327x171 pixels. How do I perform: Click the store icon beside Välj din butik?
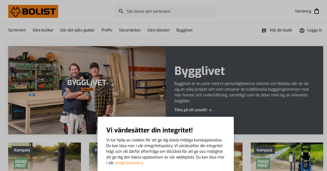click(264, 30)
